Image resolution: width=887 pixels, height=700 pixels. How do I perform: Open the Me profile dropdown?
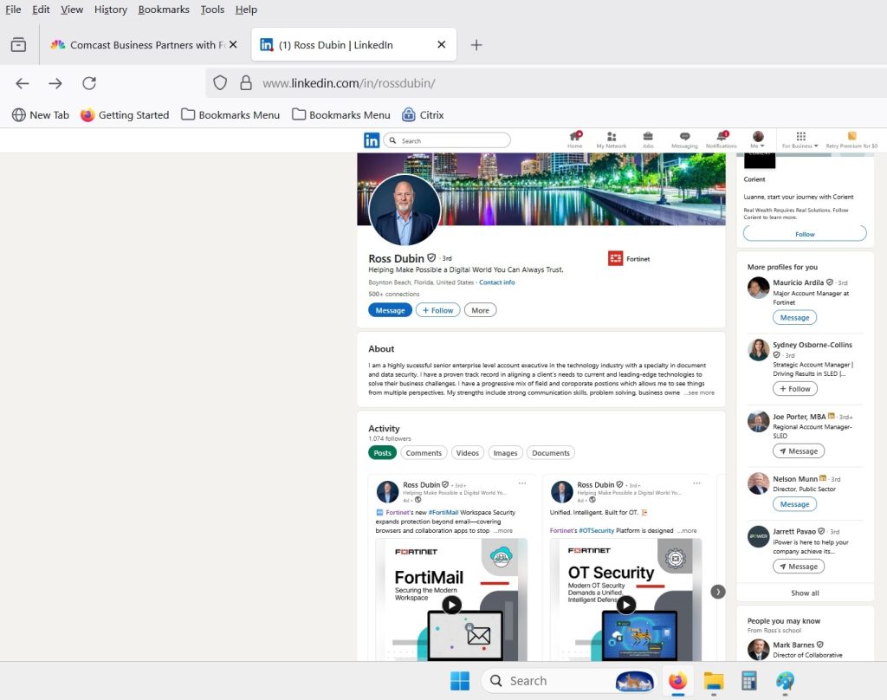(x=758, y=139)
